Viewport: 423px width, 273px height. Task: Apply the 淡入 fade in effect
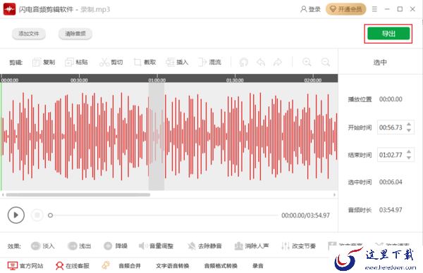click(x=42, y=246)
